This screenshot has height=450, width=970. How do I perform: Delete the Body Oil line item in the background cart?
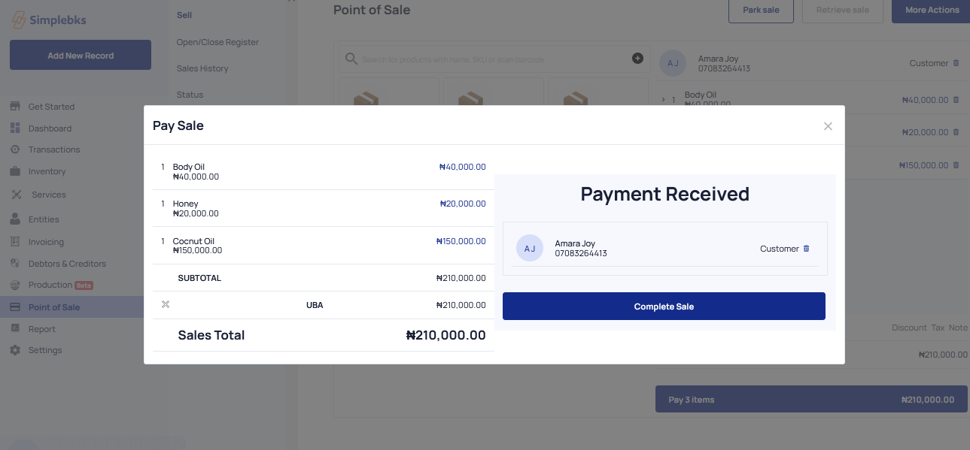click(x=956, y=99)
